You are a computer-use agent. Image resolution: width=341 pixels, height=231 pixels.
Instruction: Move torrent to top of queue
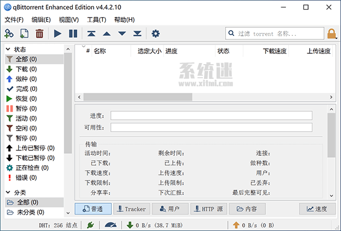(92, 33)
